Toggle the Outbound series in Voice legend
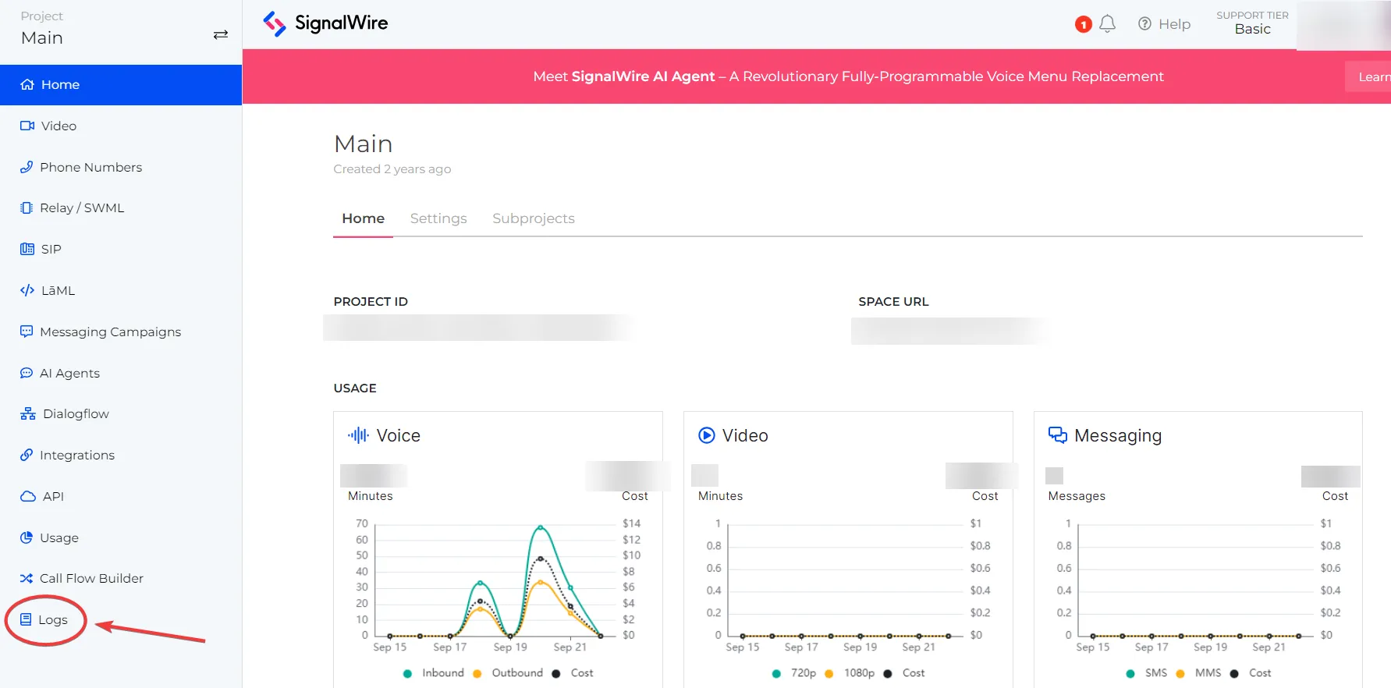This screenshot has height=688, width=1391. [x=508, y=673]
